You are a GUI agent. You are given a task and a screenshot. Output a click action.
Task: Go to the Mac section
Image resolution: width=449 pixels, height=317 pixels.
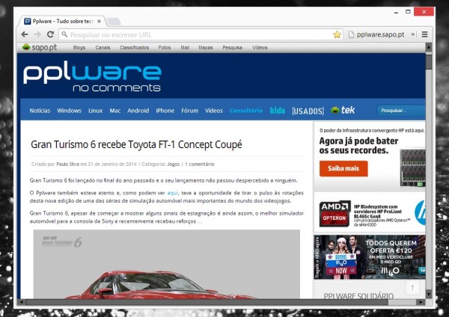(114, 111)
